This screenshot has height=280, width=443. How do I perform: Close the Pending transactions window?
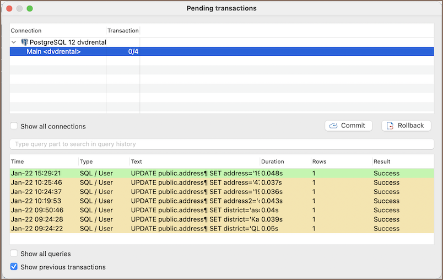coord(9,9)
